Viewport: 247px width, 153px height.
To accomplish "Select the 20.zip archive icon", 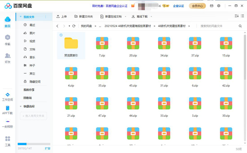I will click(x=133, y=43).
